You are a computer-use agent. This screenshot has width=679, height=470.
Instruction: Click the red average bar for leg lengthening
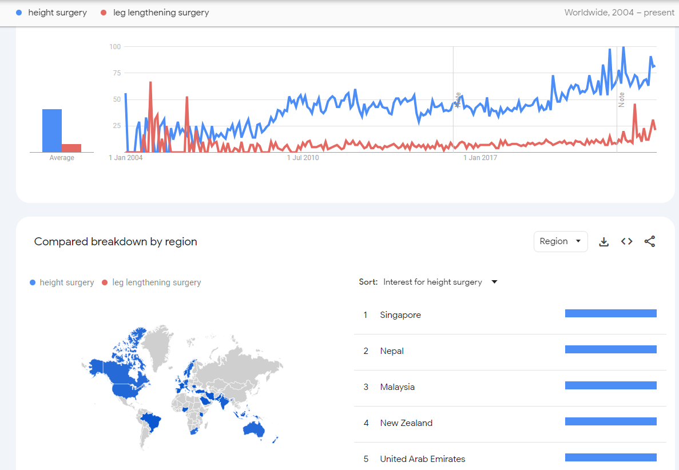pos(72,148)
